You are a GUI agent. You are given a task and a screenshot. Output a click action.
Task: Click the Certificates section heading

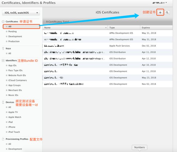pyautogui.click(x=12, y=22)
